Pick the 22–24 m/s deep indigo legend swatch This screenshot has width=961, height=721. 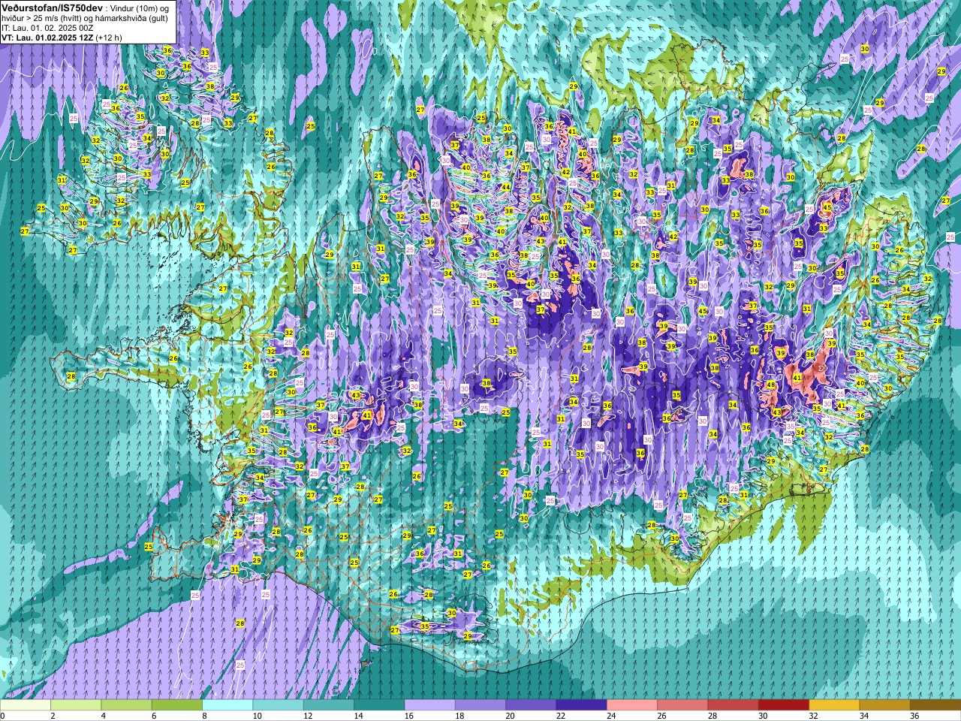tap(580, 705)
